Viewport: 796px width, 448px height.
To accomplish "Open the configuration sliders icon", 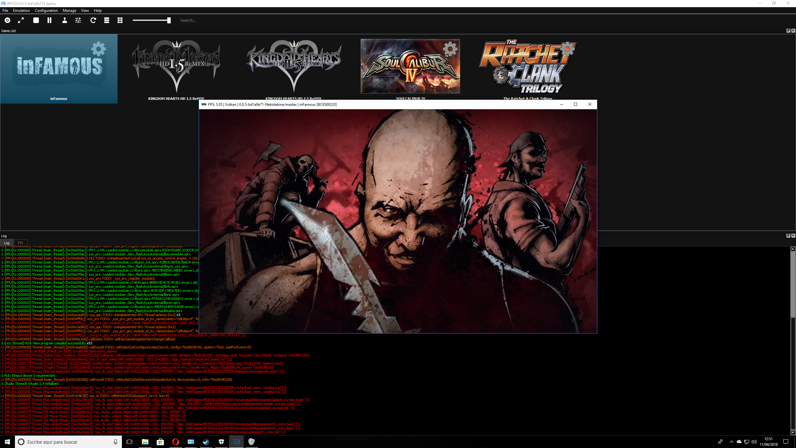I will [78, 20].
